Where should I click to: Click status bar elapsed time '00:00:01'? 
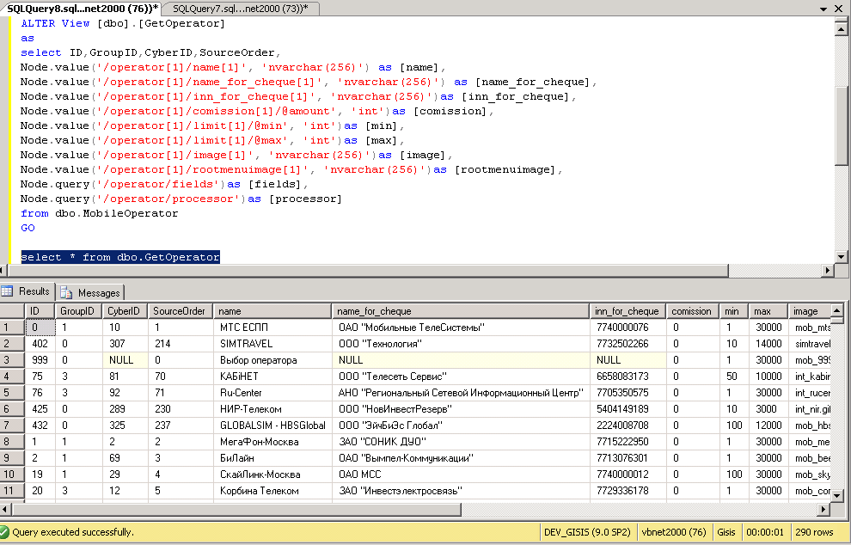pos(765,532)
